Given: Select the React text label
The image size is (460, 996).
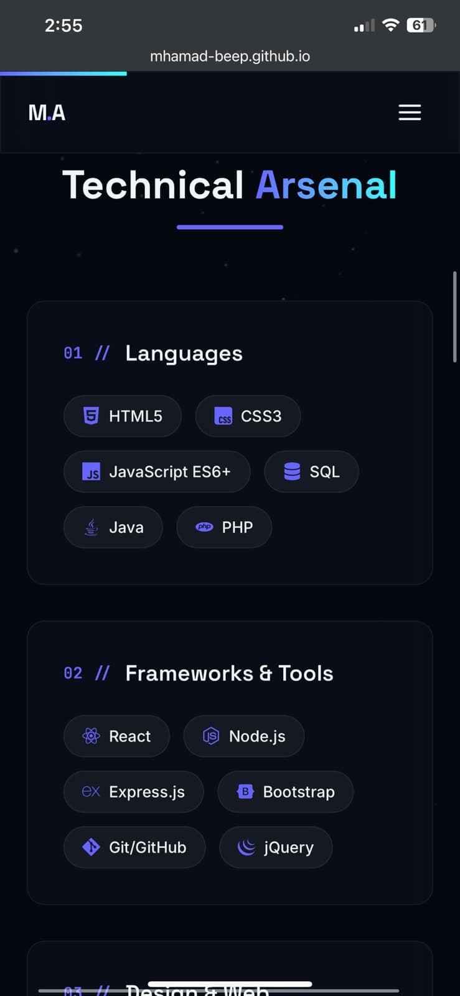Looking at the screenshot, I should pyautogui.click(x=129, y=736).
